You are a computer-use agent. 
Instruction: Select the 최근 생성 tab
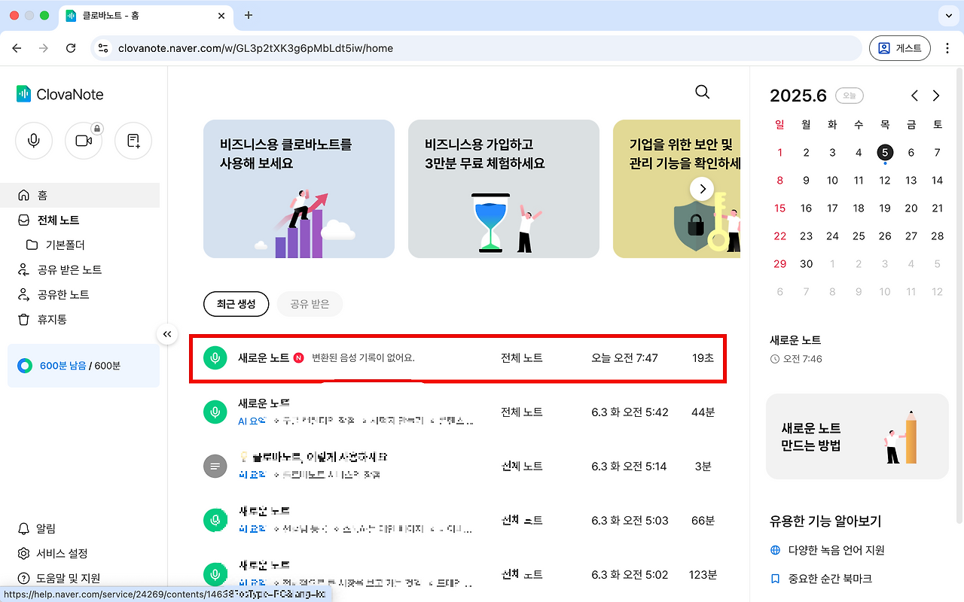[x=236, y=304]
